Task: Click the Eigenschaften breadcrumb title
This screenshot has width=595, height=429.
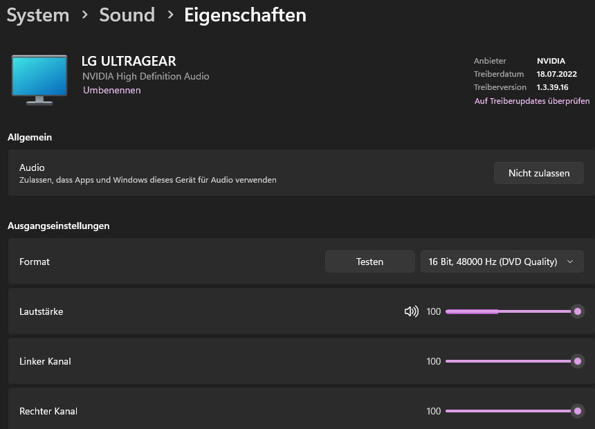Action: point(245,15)
